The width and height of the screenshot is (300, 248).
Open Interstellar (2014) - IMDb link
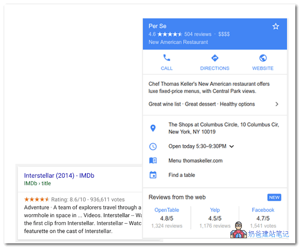click(x=59, y=175)
